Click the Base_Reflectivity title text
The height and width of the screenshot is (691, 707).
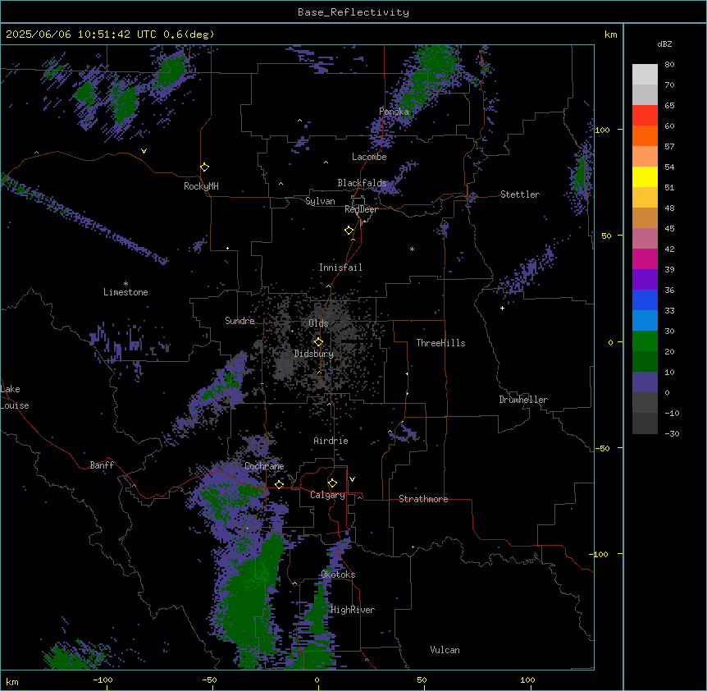(x=353, y=12)
